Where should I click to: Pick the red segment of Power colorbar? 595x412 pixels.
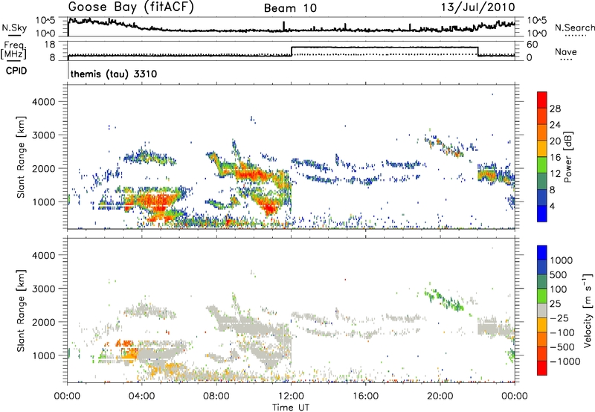point(542,100)
